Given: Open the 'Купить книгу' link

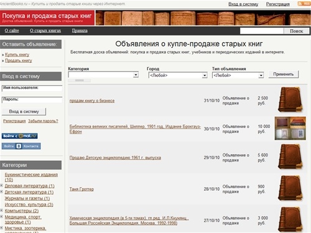Looking at the screenshot, I should 17,55.
